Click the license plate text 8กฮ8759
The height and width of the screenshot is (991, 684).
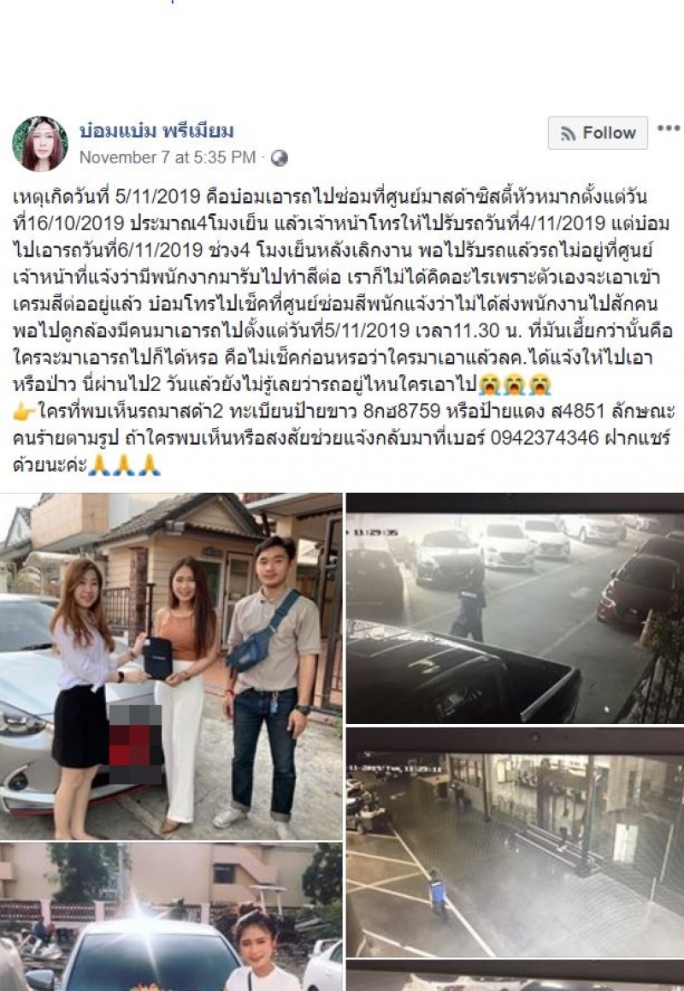tap(402, 412)
